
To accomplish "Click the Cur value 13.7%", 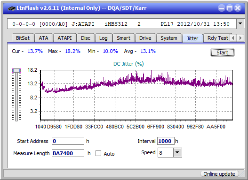I will [x=35, y=51].
